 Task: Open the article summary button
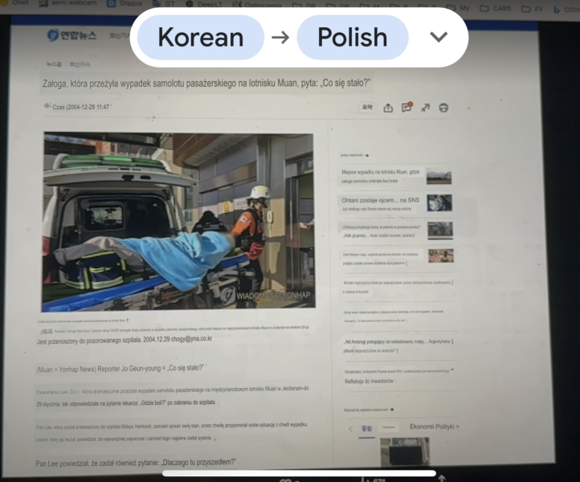[x=367, y=108]
